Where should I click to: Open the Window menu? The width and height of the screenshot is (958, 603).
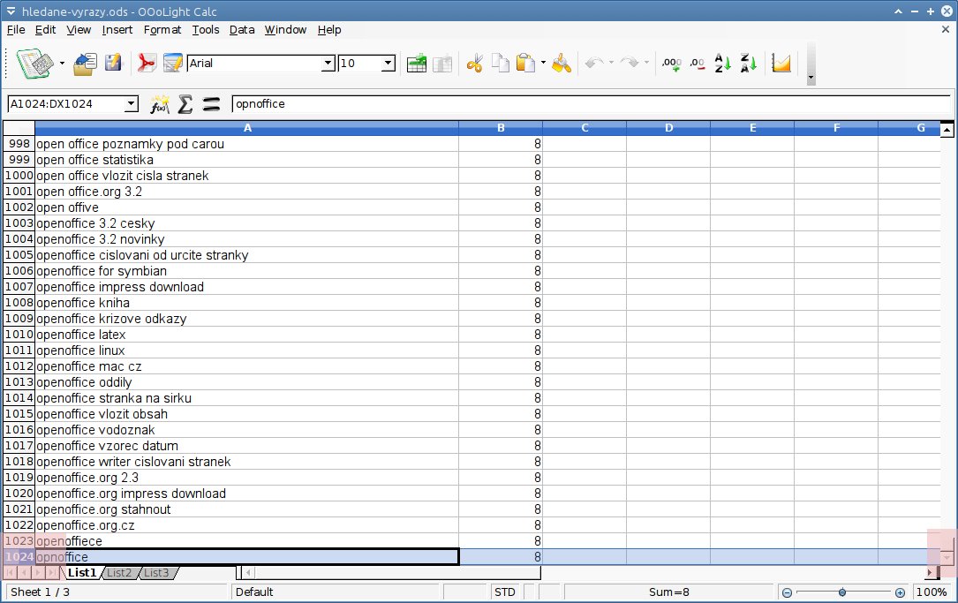tap(285, 30)
